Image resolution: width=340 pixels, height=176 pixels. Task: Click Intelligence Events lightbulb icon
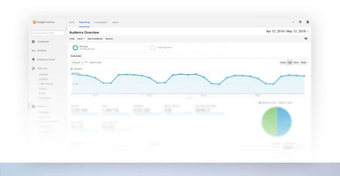point(33,59)
